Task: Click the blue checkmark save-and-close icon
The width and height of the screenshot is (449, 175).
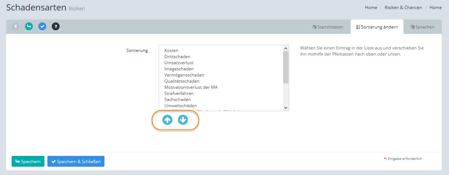Action: 42,26
